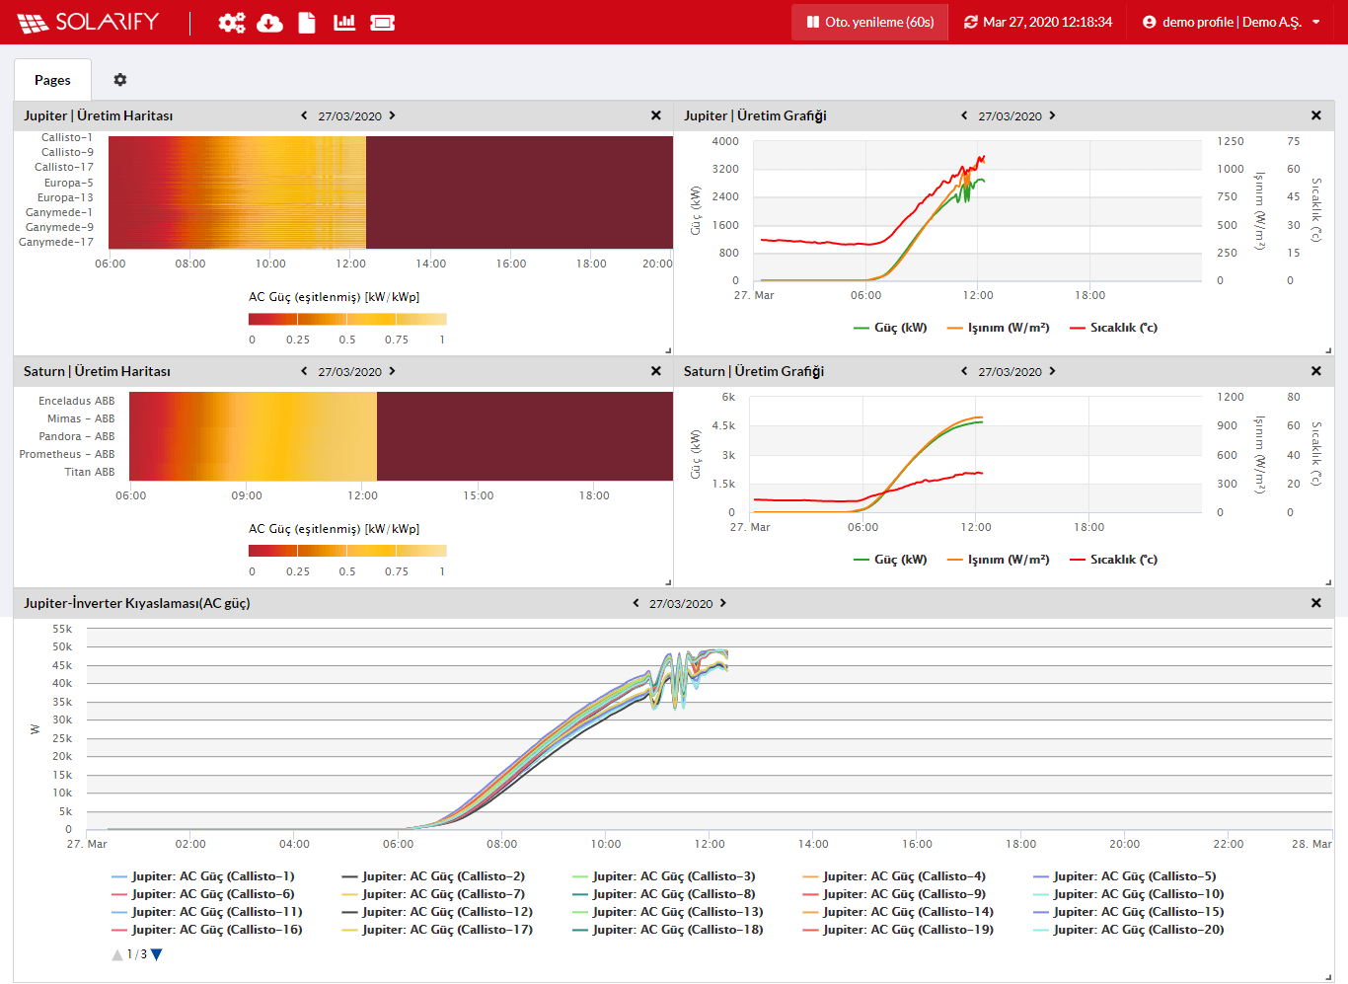Open date picker in Jupiter Üretim Grafiği
The image size is (1348, 984).
(1010, 116)
